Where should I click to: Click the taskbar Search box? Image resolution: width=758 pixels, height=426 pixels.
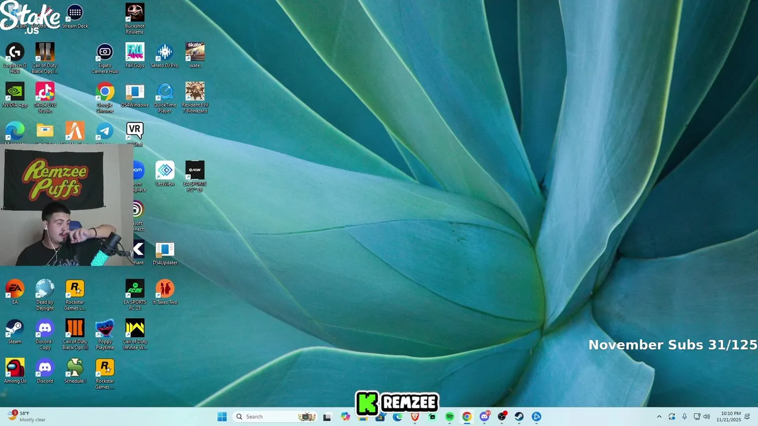(275, 417)
